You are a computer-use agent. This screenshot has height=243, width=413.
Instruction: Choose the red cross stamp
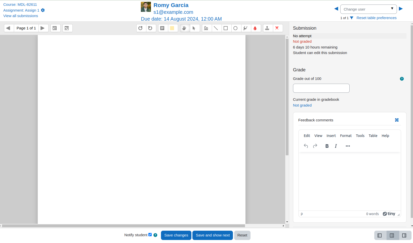pos(277,28)
